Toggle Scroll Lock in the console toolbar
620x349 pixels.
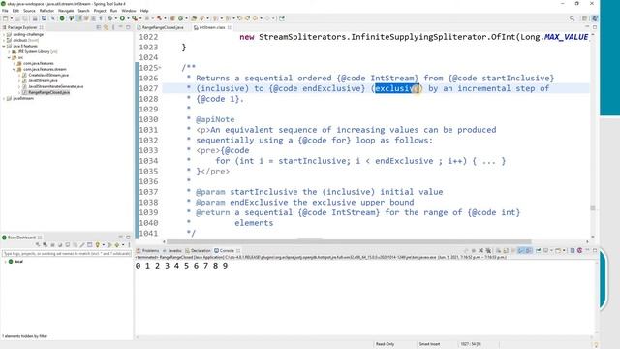tap(506, 250)
